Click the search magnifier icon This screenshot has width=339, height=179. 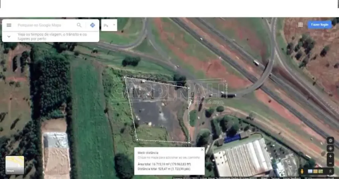tap(79, 25)
